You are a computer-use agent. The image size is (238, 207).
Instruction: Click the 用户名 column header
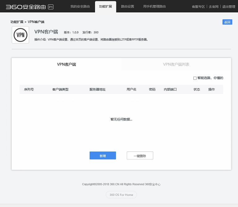click(132, 89)
